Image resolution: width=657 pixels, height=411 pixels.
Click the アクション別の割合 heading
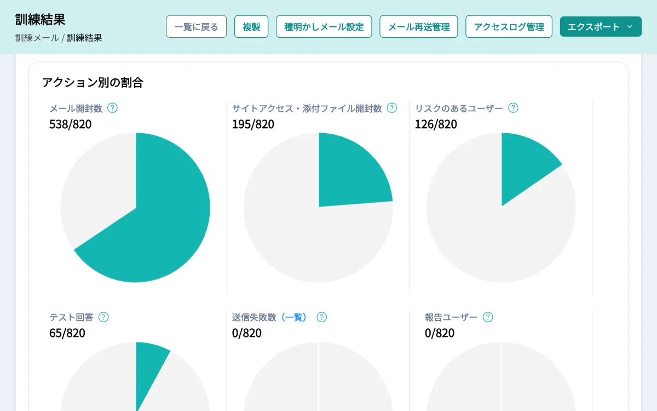[x=93, y=83]
